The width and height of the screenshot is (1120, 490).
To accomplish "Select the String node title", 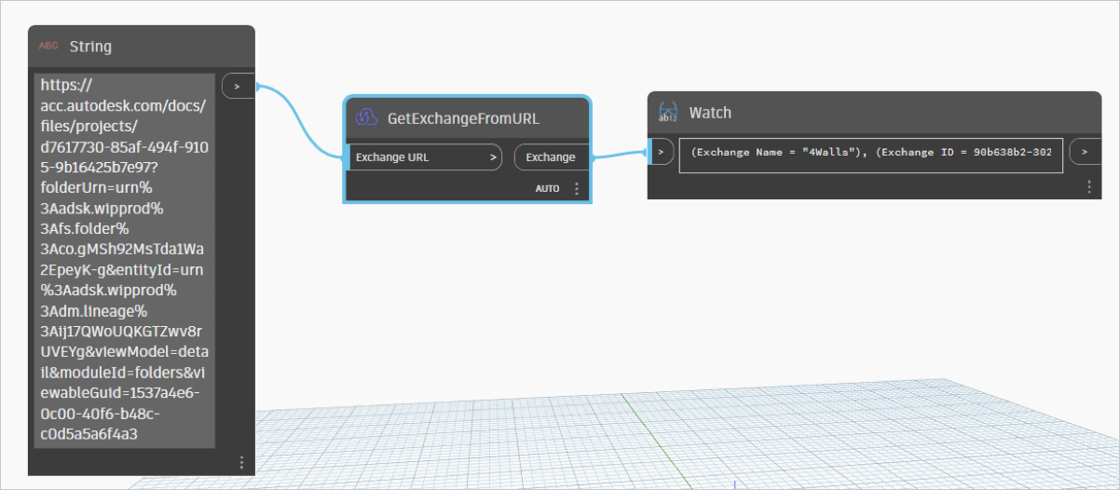I will [90, 46].
